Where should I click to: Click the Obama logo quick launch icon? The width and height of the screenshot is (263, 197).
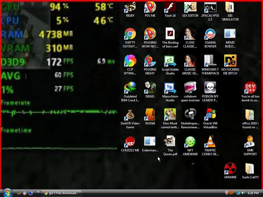pos(25,193)
